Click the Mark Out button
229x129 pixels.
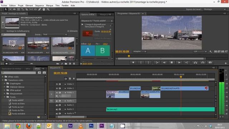(x=148, y=63)
